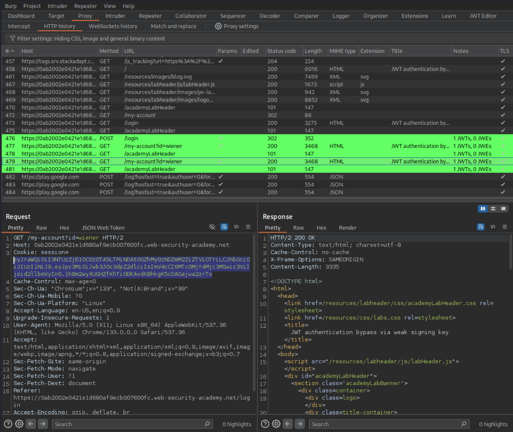The width and height of the screenshot is (513, 432).
Task: Go to next match in Request search
Action: click(43, 424)
